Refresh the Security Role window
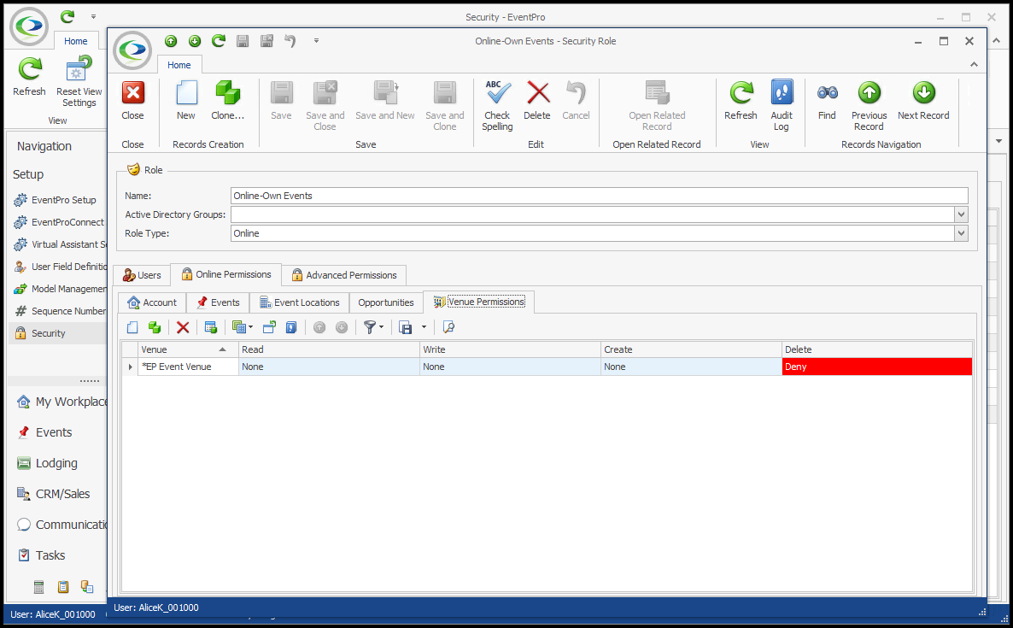The image size is (1013, 628). 741,102
